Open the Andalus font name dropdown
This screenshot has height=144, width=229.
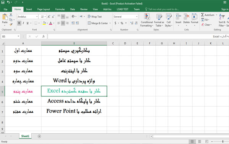click(x=37, y=17)
